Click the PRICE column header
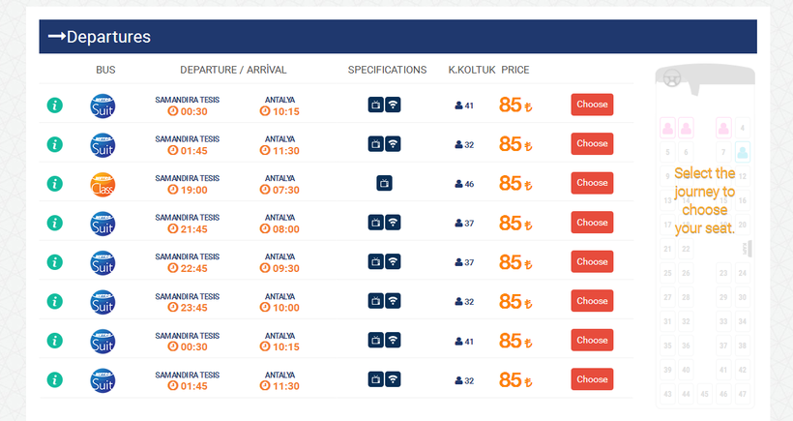 pos(514,70)
